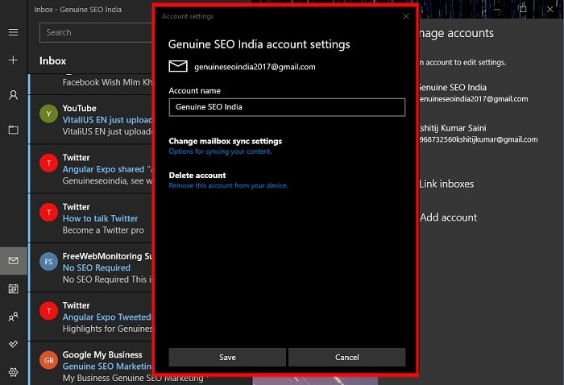Maximize the Mail window
The width and height of the screenshot is (564, 385).
pyautogui.click(x=524, y=10)
